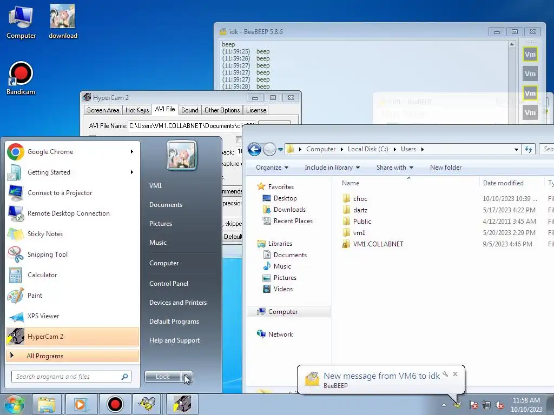Open Organize dropdown in Explorer
Image resolution: width=554 pixels, height=415 pixels.
272,168
